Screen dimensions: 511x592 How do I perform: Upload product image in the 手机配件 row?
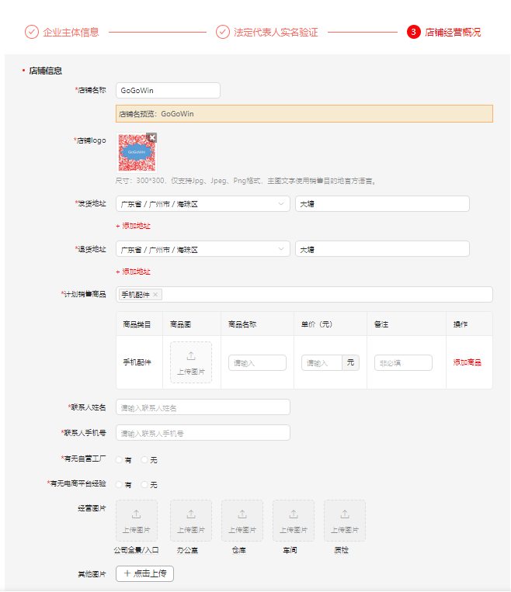click(191, 362)
